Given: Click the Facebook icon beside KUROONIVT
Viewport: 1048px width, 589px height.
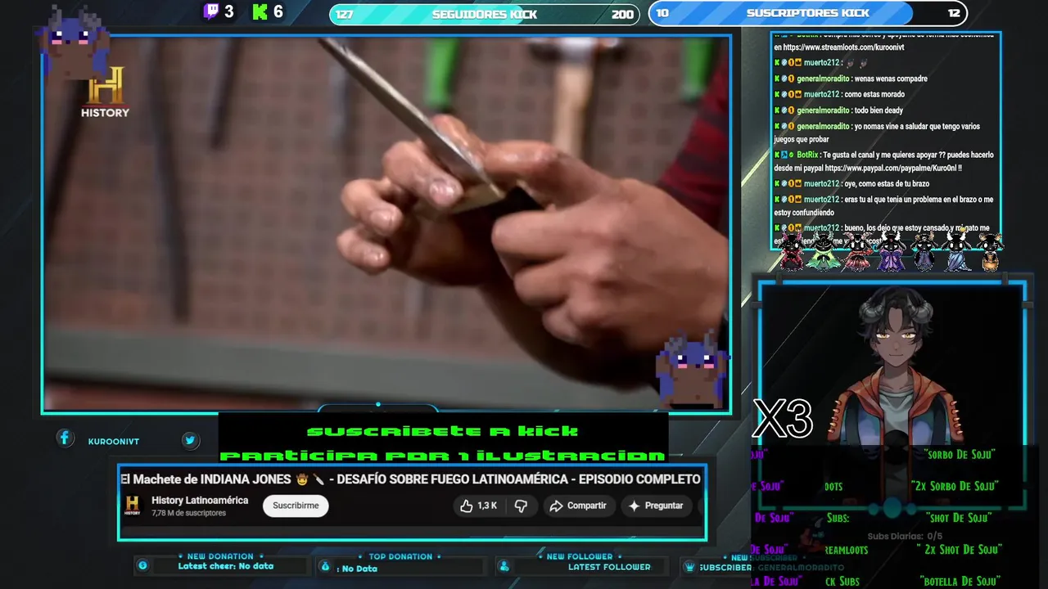Looking at the screenshot, I should pyautogui.click(x=65, y=438).
